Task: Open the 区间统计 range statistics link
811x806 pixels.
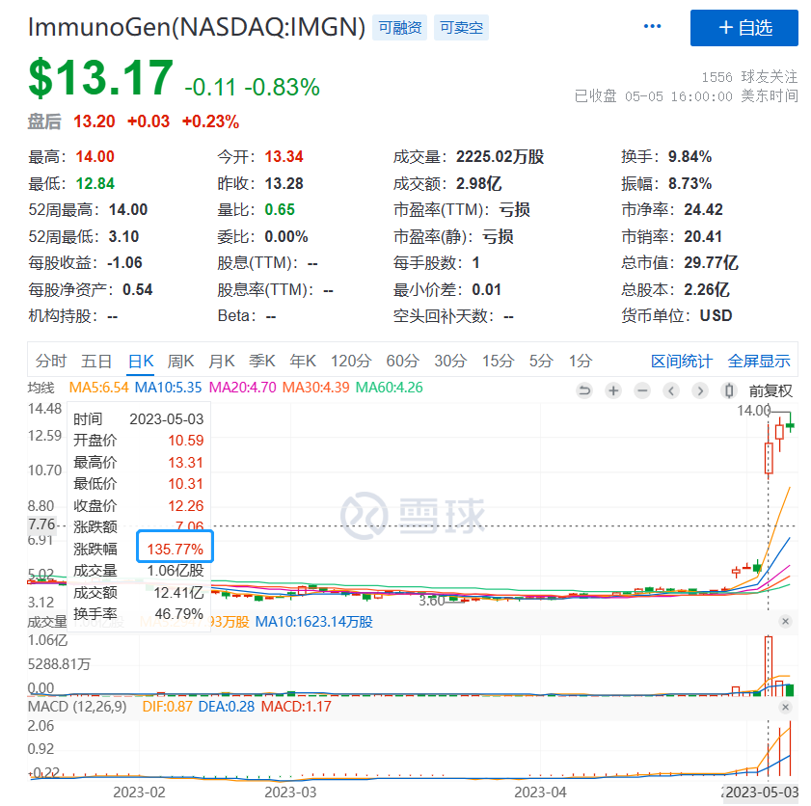Action: (681, 361)
